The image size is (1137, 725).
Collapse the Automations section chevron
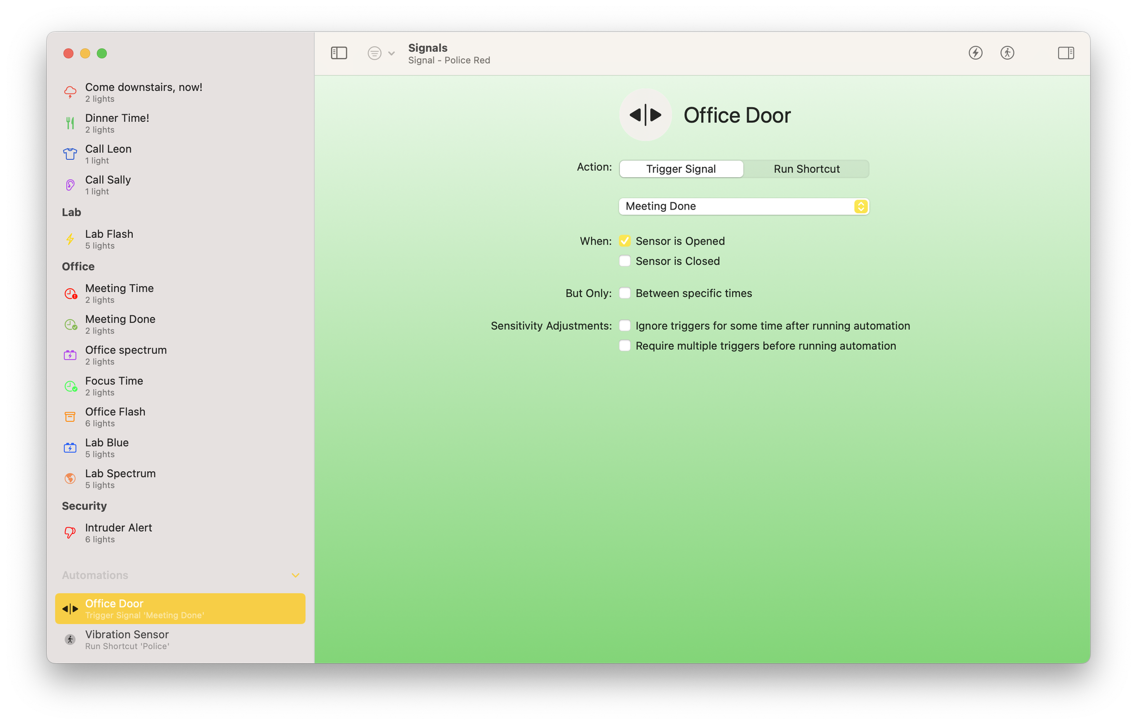point(295,575)
